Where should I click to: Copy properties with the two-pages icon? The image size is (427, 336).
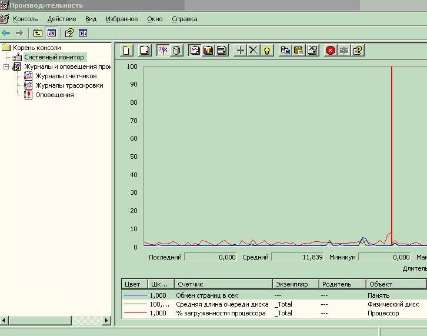tap(285, 51)
